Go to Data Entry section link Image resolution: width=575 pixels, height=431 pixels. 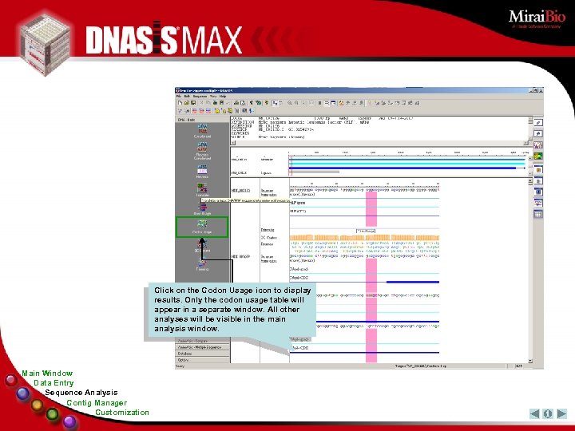tap(54, 382)
